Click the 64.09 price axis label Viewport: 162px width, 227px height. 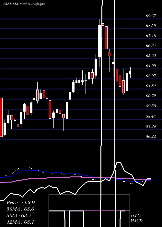[151, 66]
